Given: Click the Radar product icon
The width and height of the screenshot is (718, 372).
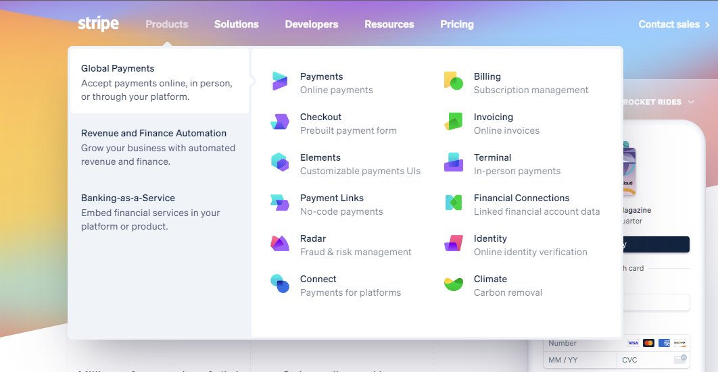Looking at the screenshot, I should pos(280,243).
